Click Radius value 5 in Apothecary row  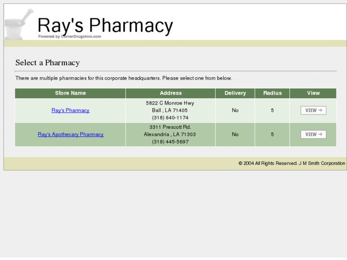click(x=273, y=135)
